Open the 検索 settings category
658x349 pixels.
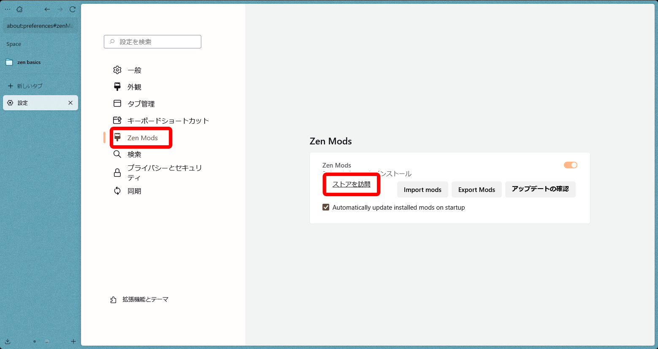point(127,155)
